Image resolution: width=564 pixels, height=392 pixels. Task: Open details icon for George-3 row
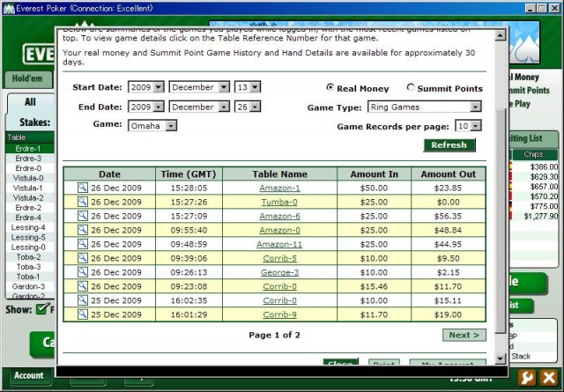[83, 272]
